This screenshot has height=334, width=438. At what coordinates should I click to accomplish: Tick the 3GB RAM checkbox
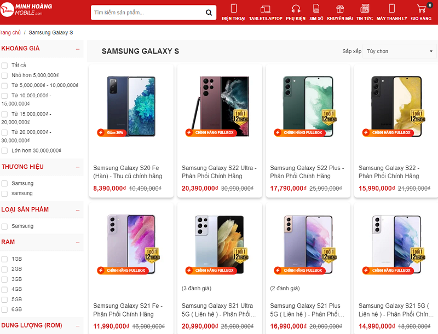[x=4, y=280]
